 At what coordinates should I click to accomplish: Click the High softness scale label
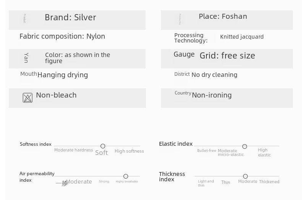pyautogui.click(x=129, y=151)
